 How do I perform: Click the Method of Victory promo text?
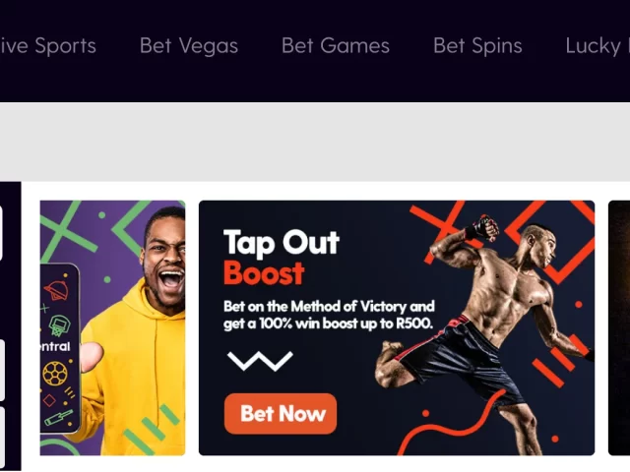(329, 315)
